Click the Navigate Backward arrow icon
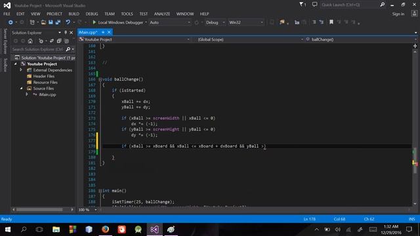This screenshot has height=236, width=420. pos(10,22)
